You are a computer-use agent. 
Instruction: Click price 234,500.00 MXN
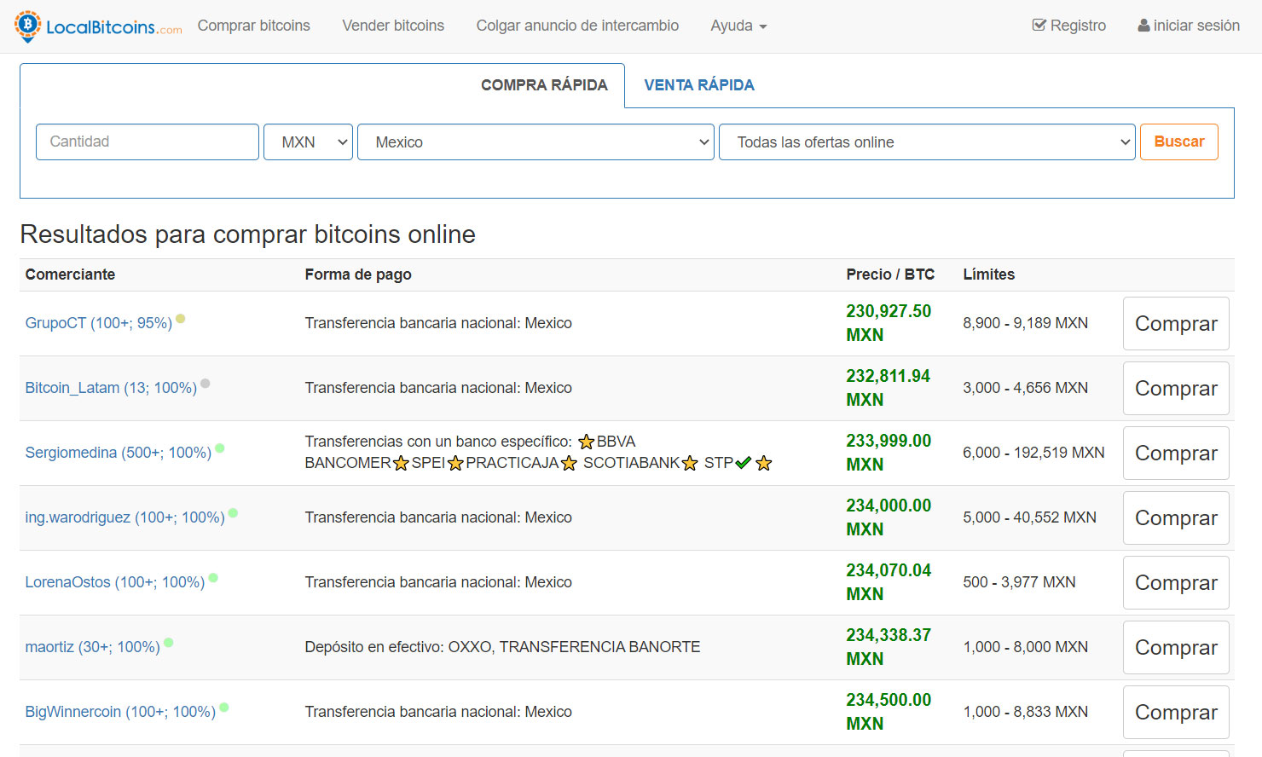pyautogui.click(x=889, y=712)
